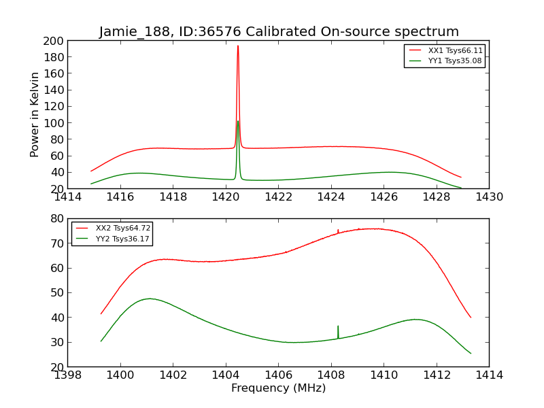This screenshot has height=408, width=544.
Task: Click the green line sample beside YY2
Action: [82, 239]
